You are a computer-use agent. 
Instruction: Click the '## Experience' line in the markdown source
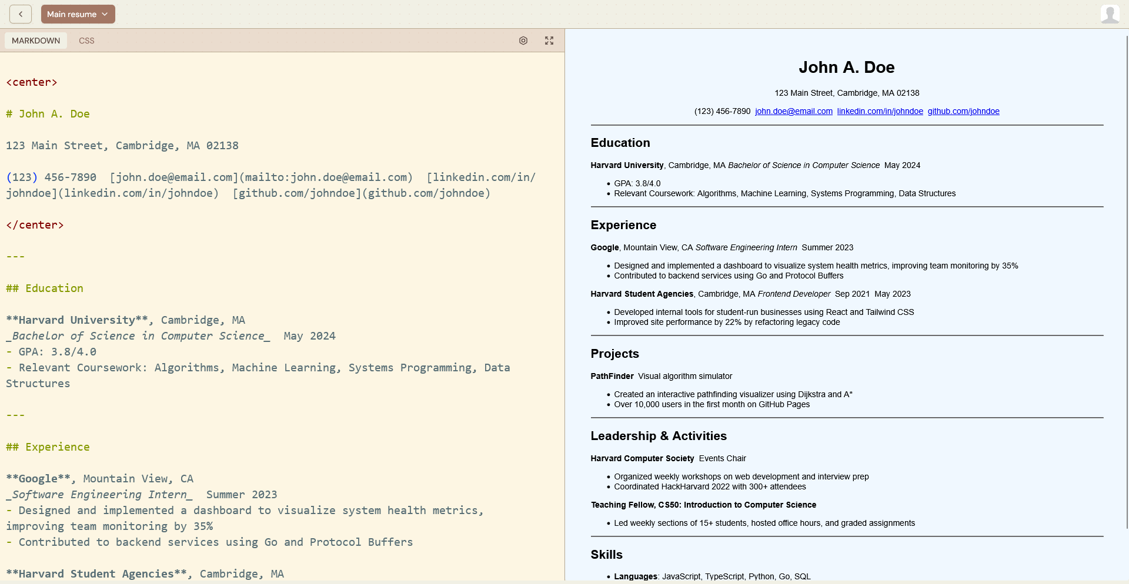[x=48, y=447]
